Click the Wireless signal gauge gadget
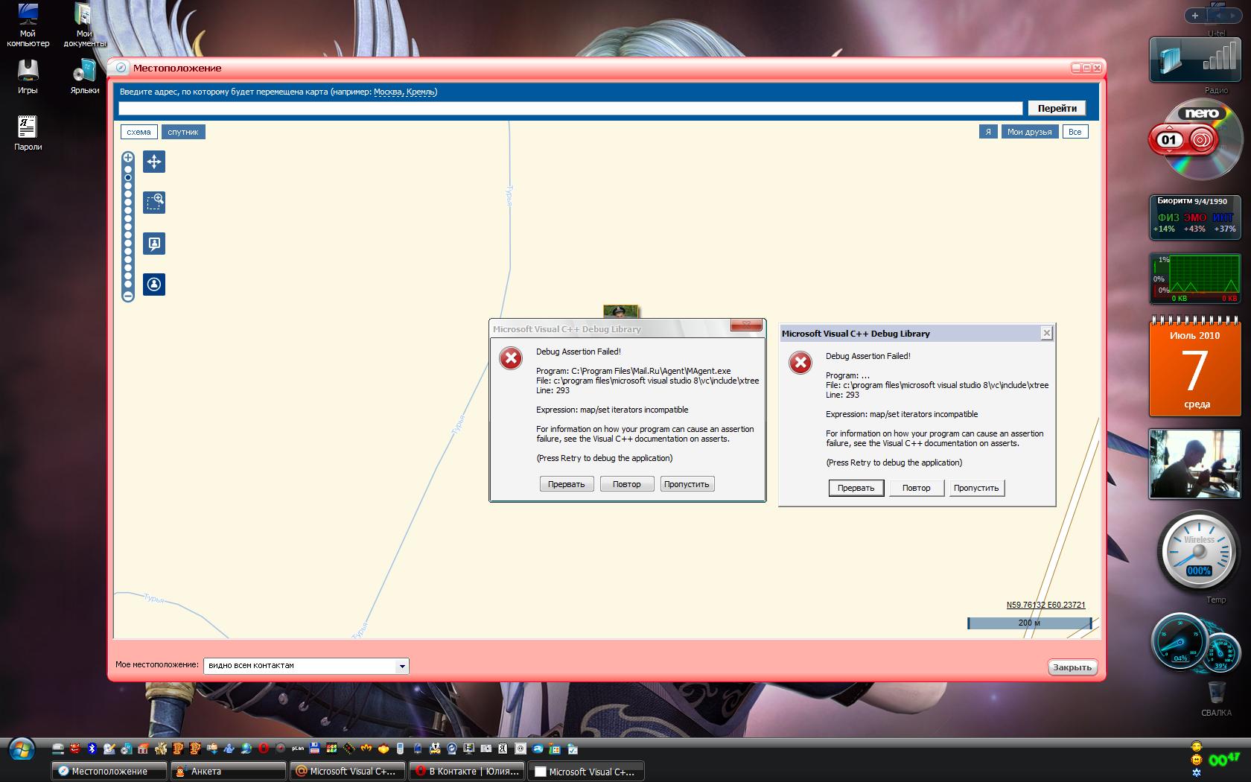The image size is (1251, 782). point(1198,552)
